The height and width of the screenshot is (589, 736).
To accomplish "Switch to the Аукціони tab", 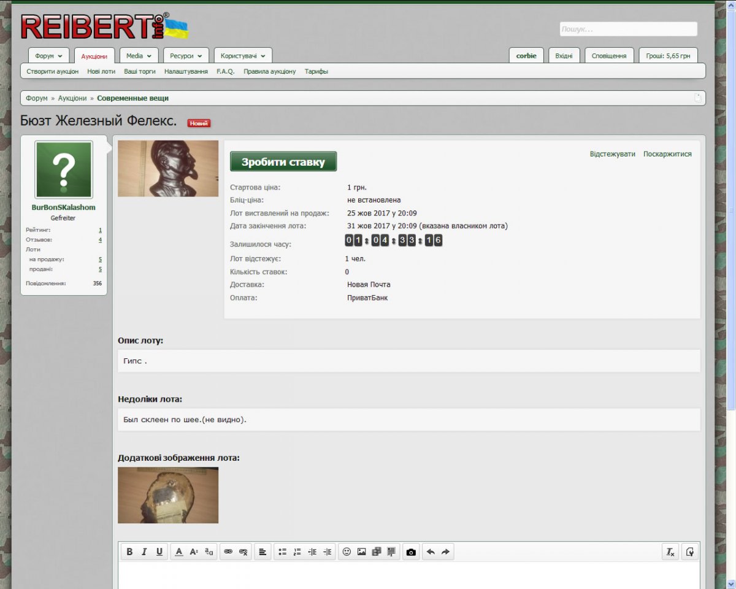I will click(94, 56).
